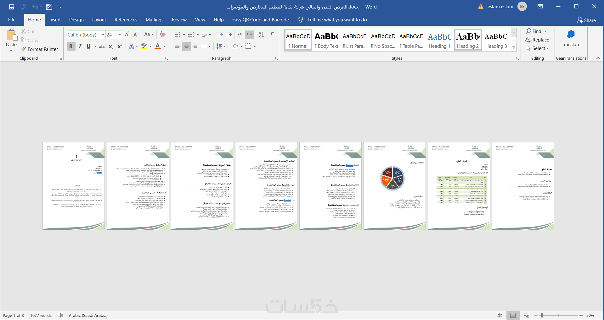
Task: Zoom out with the minus button
Action: 536,315
